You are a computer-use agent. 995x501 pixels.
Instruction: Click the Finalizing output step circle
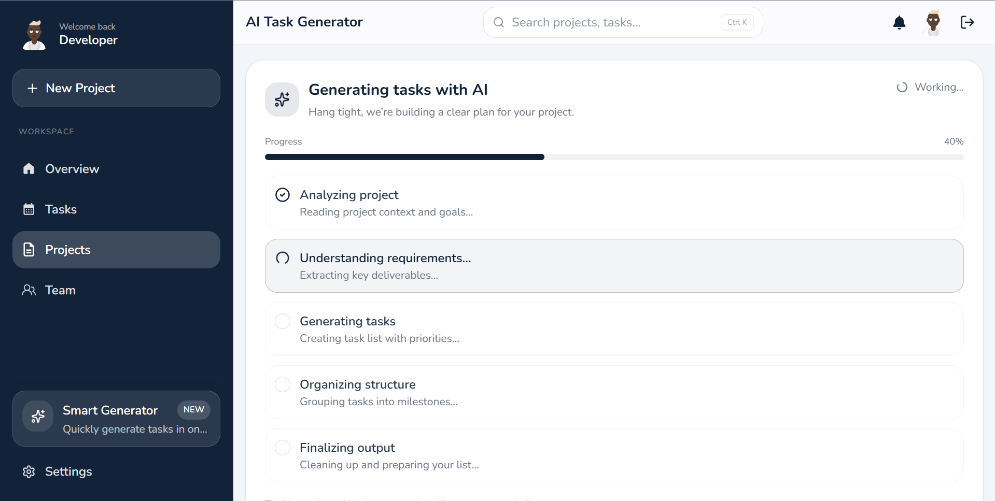[283, 448]
